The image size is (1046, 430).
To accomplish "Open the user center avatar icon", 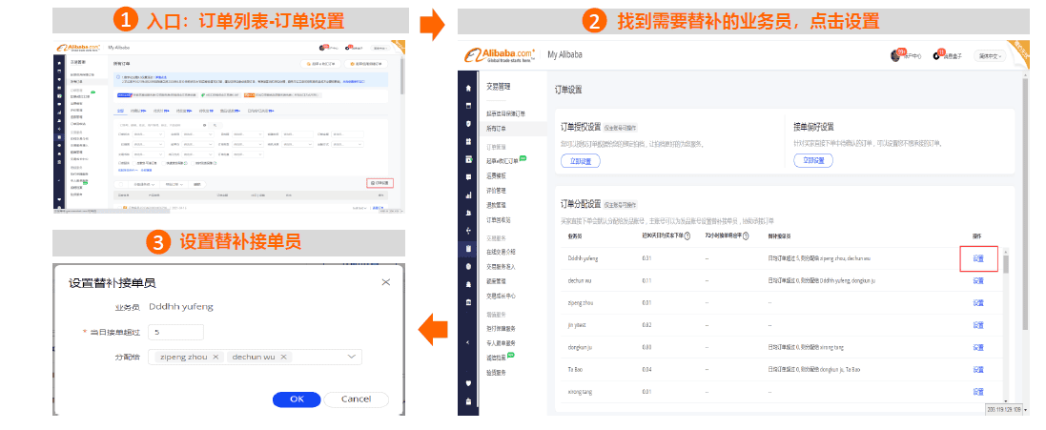I will pos(895,55).
